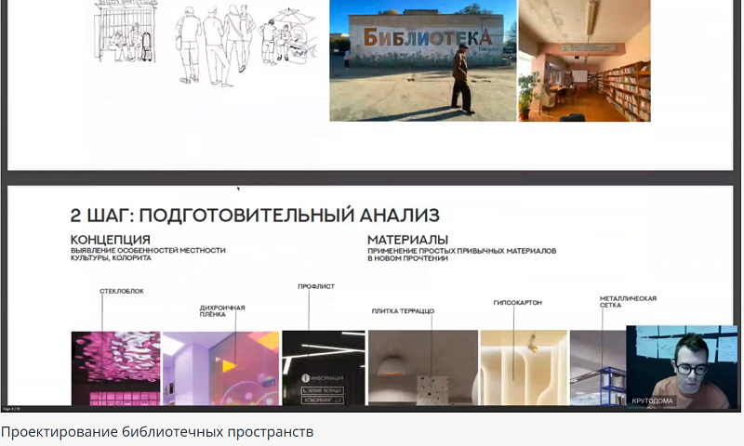Click the ГИПСОКАРТОН curved wall image
The height and width of the screenshot is (446, 744).
coord(522,368)
